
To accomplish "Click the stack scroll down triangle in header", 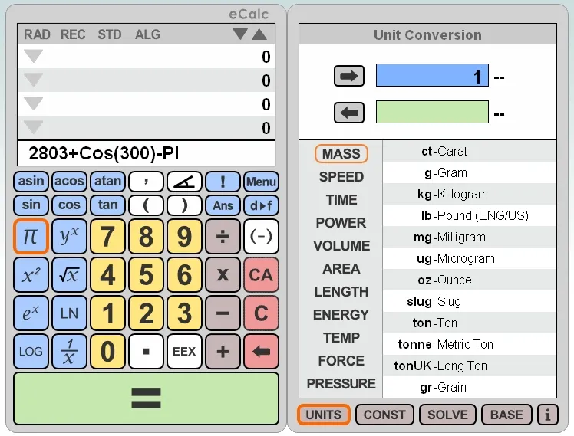I will pos(239,34).
